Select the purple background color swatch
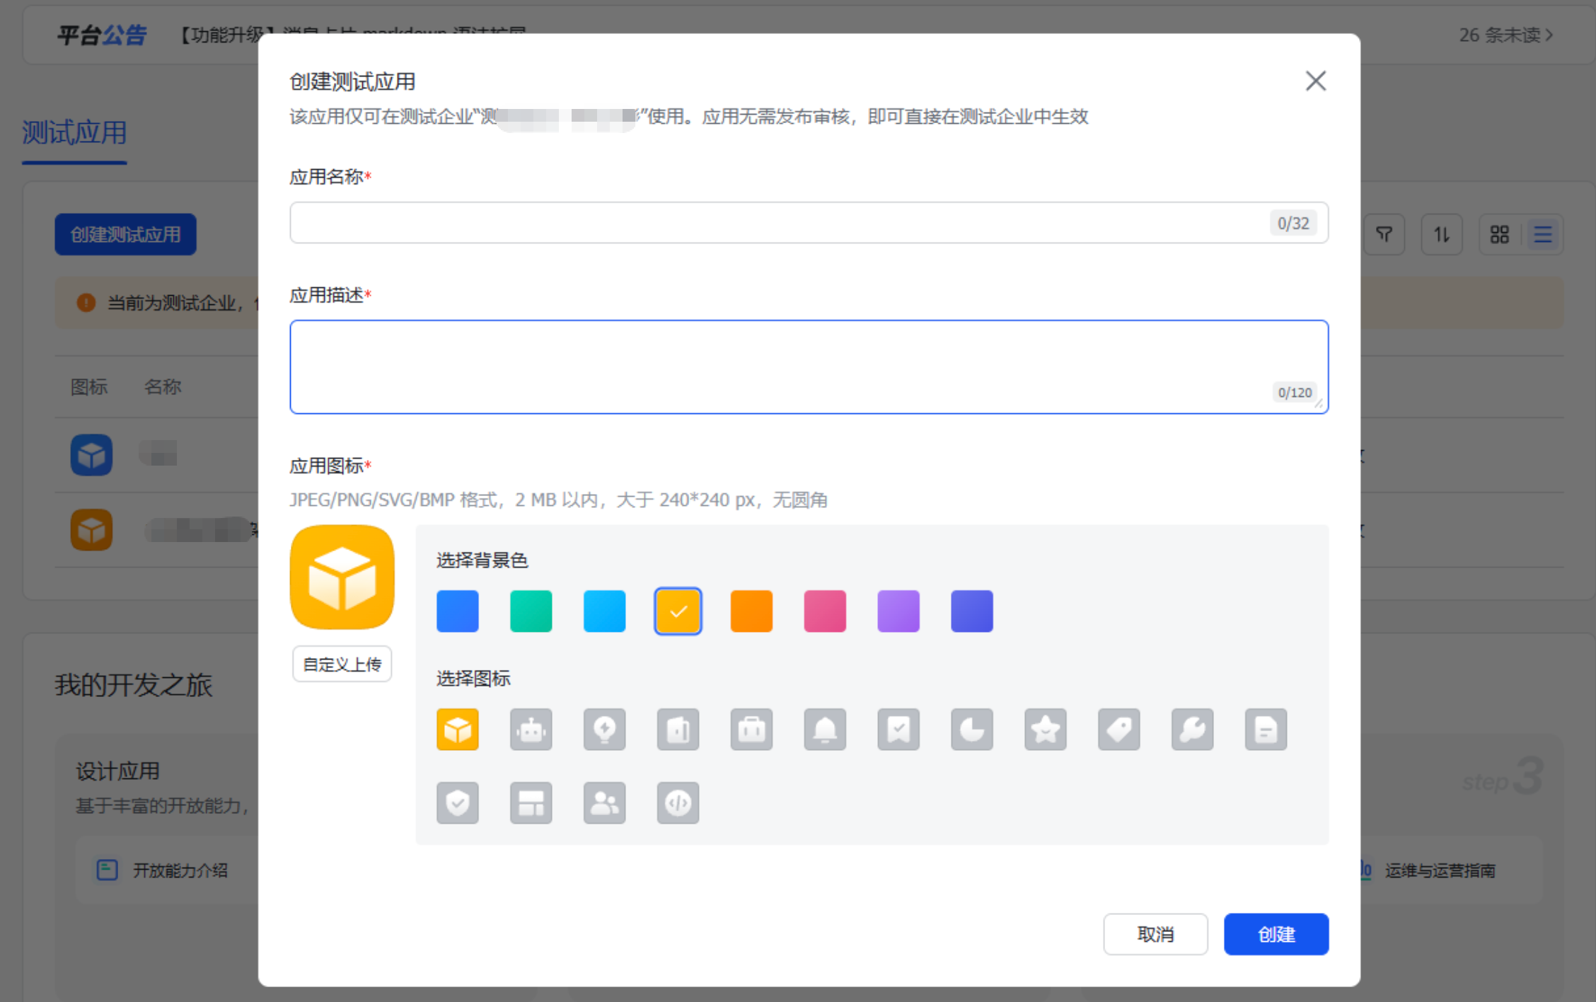Image resolution: width=1596 pixels, height=1002 pixels. click(x=898, y=611)
